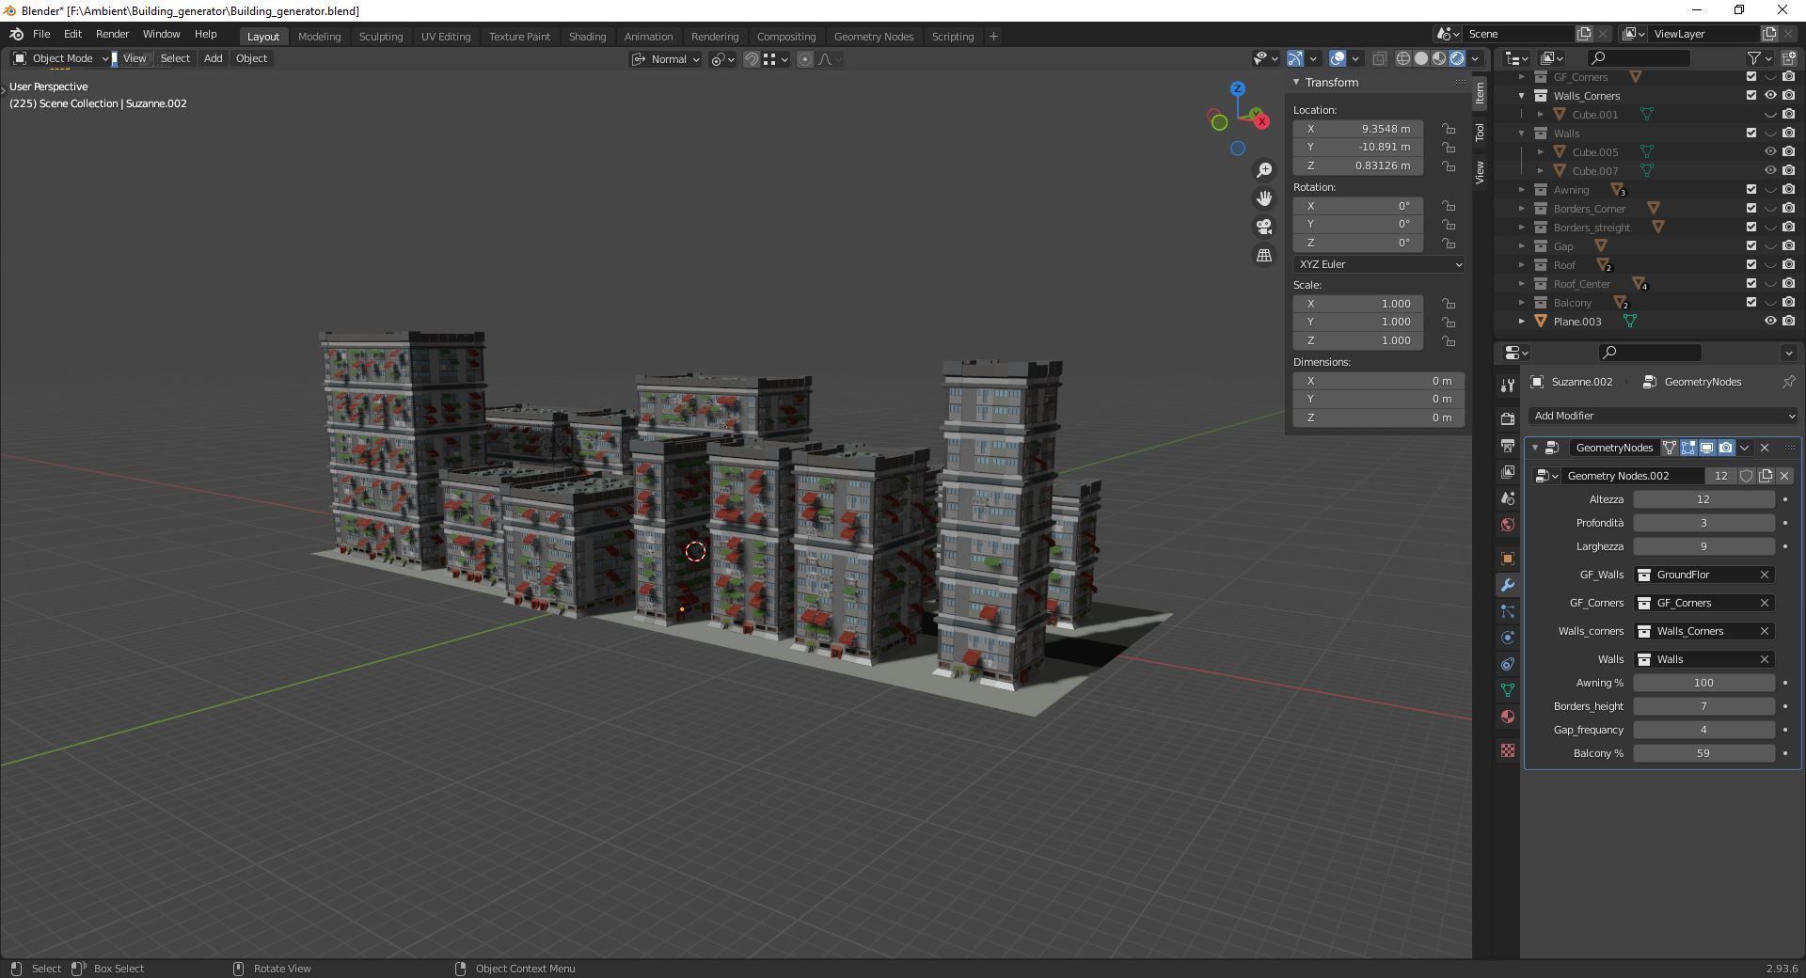Switch orthographic/perspective view grid icon

point(1264,255)
